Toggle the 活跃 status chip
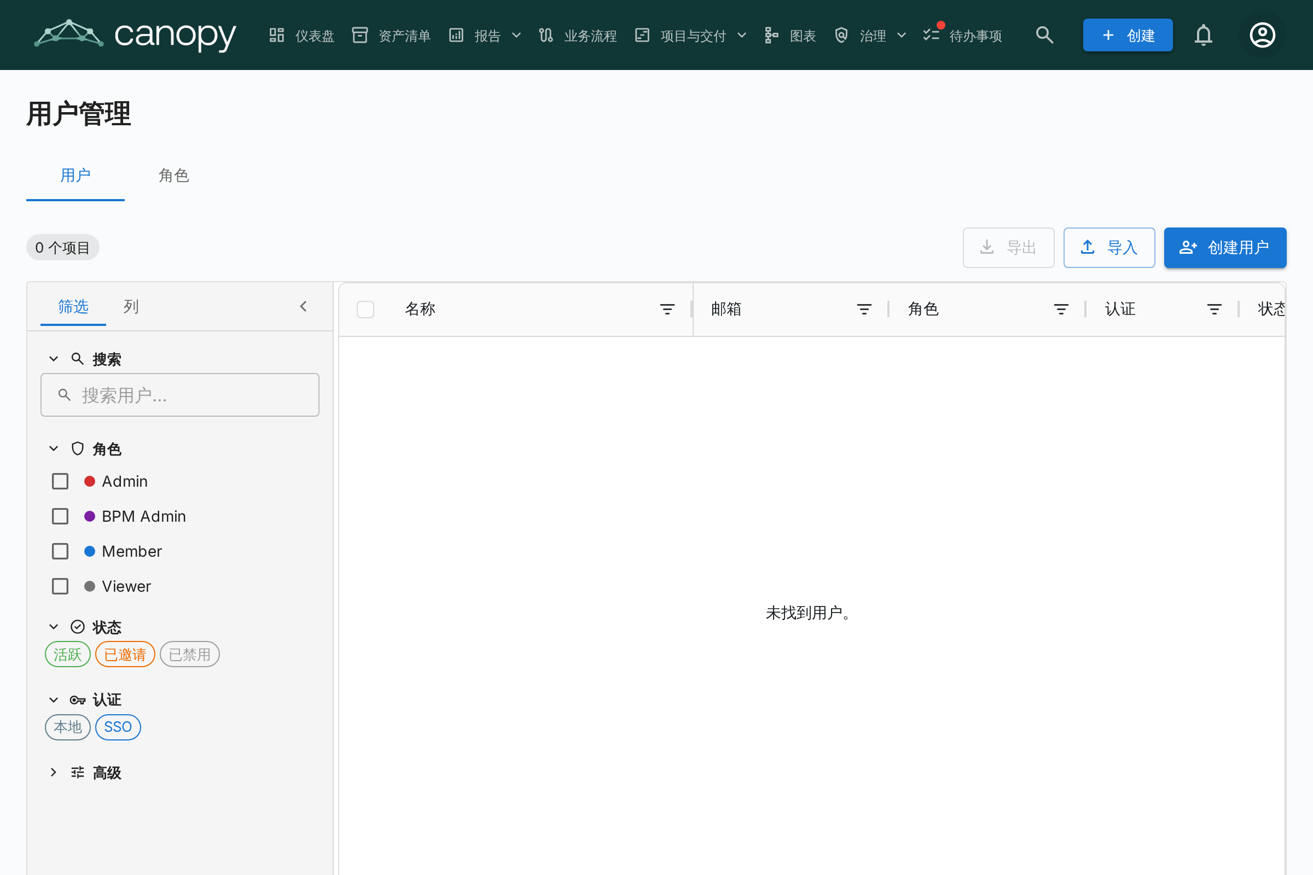1313x875 pixels. pyautogui.click(x=67, y=654)
